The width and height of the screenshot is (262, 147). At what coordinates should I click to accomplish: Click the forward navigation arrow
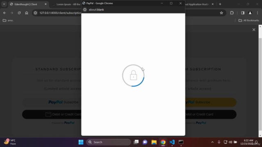(x=12, y=13)
